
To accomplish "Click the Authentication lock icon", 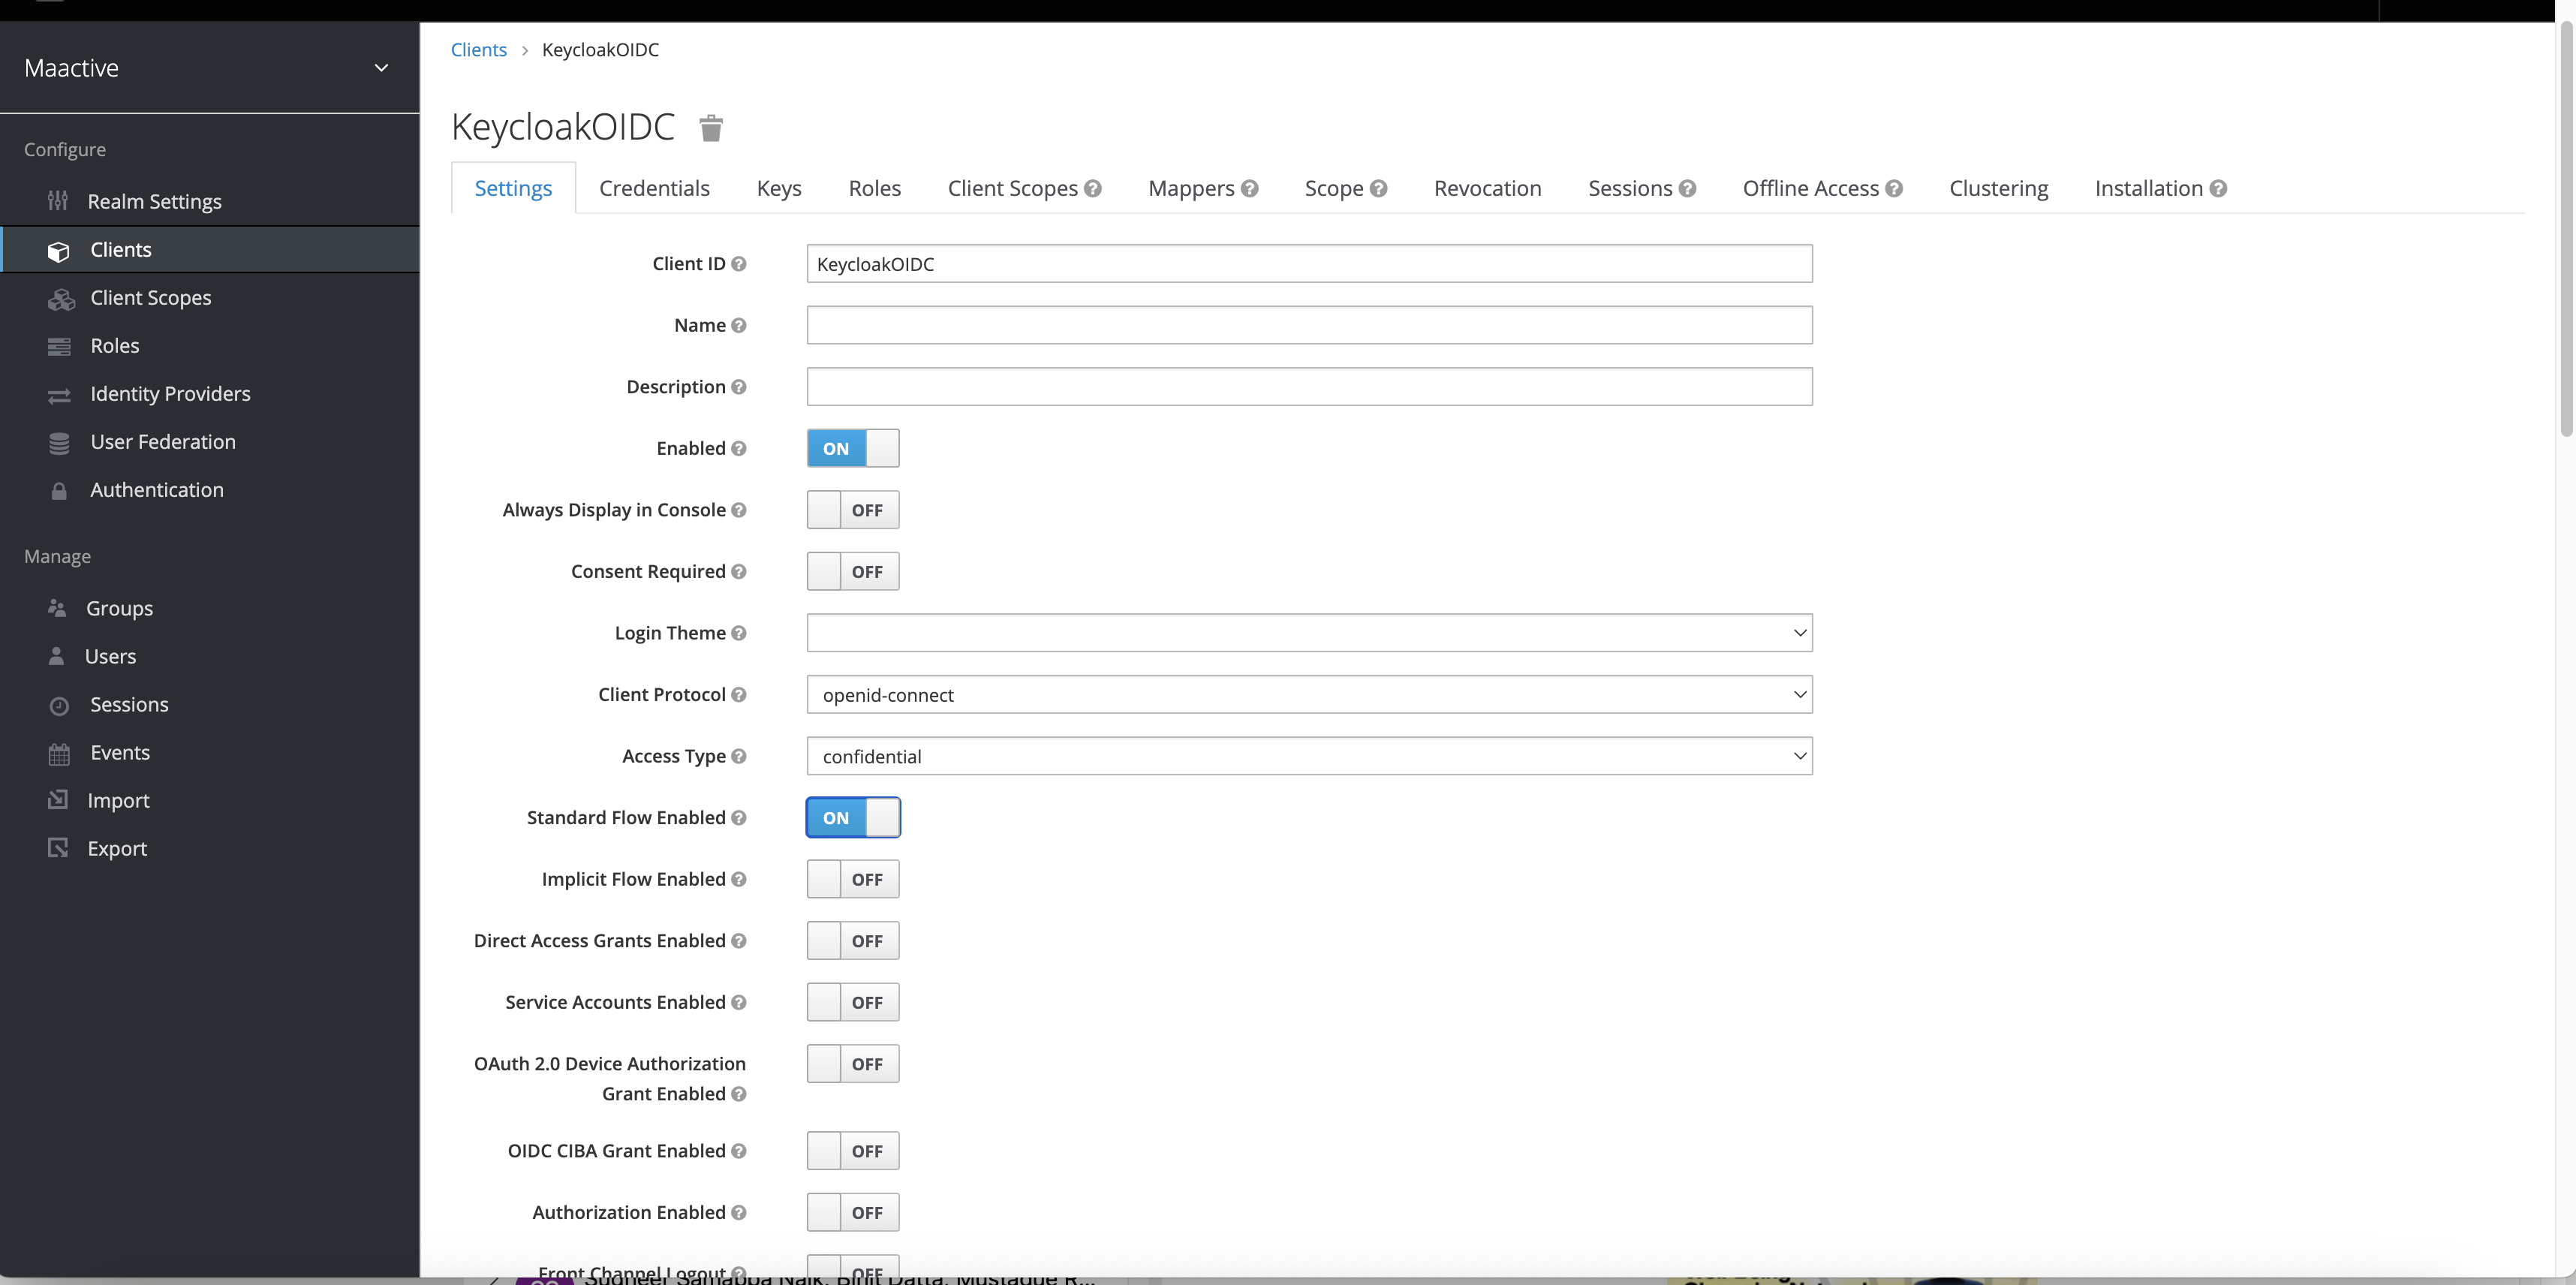I will [59, 491].
